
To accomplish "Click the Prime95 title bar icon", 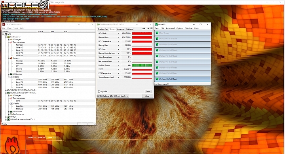I will (x=156, y=24).
